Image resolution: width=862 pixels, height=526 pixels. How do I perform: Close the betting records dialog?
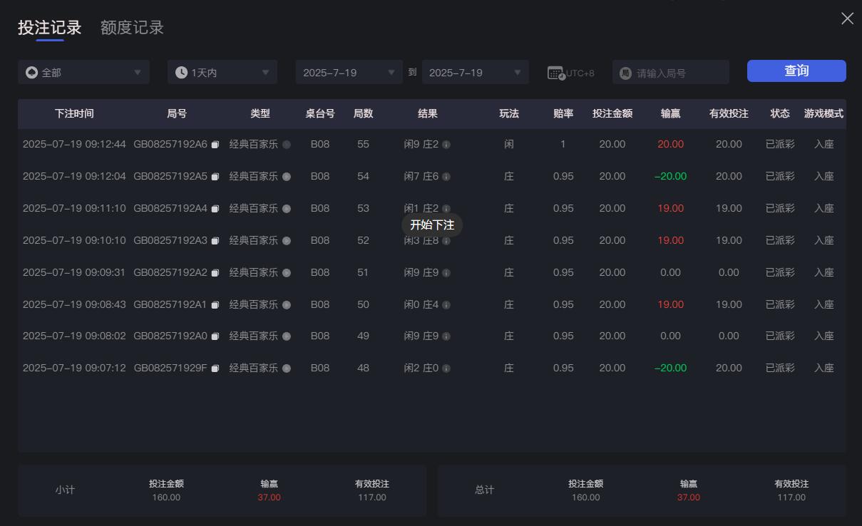(x=847, y=19)
